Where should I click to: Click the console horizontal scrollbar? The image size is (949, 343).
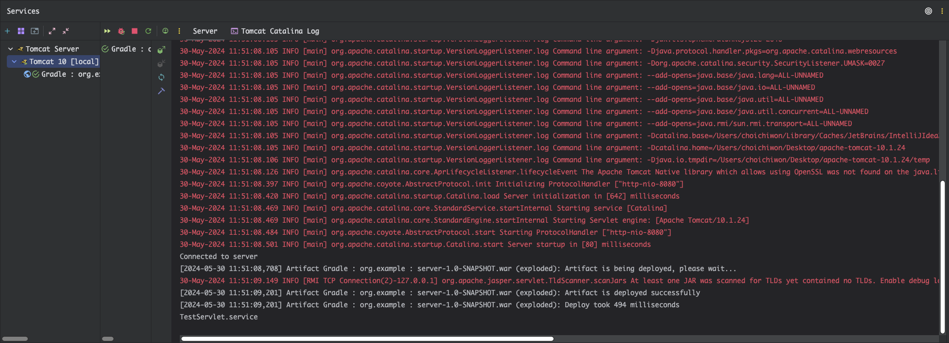tap(368, 339)
